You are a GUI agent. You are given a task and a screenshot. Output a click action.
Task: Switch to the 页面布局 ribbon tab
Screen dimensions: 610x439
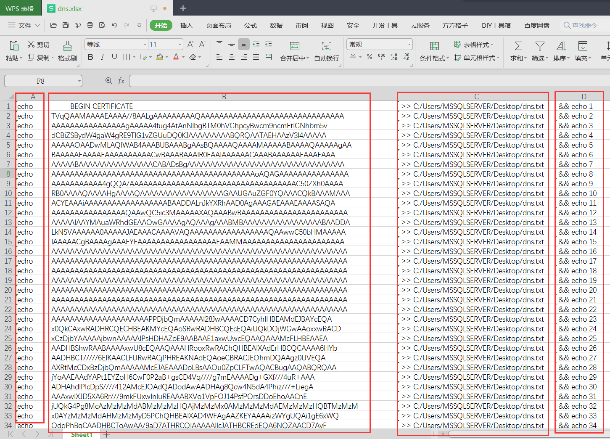[219, 25]
